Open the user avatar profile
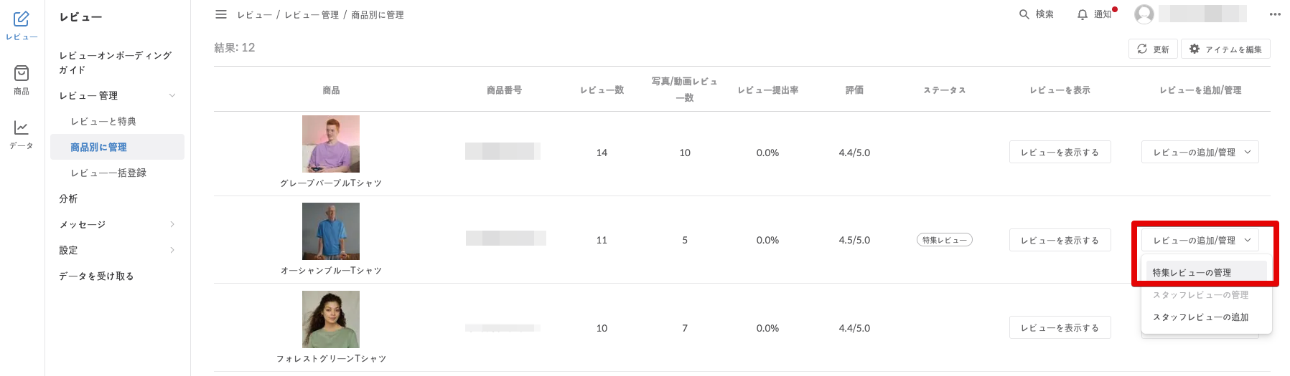 1144,14
